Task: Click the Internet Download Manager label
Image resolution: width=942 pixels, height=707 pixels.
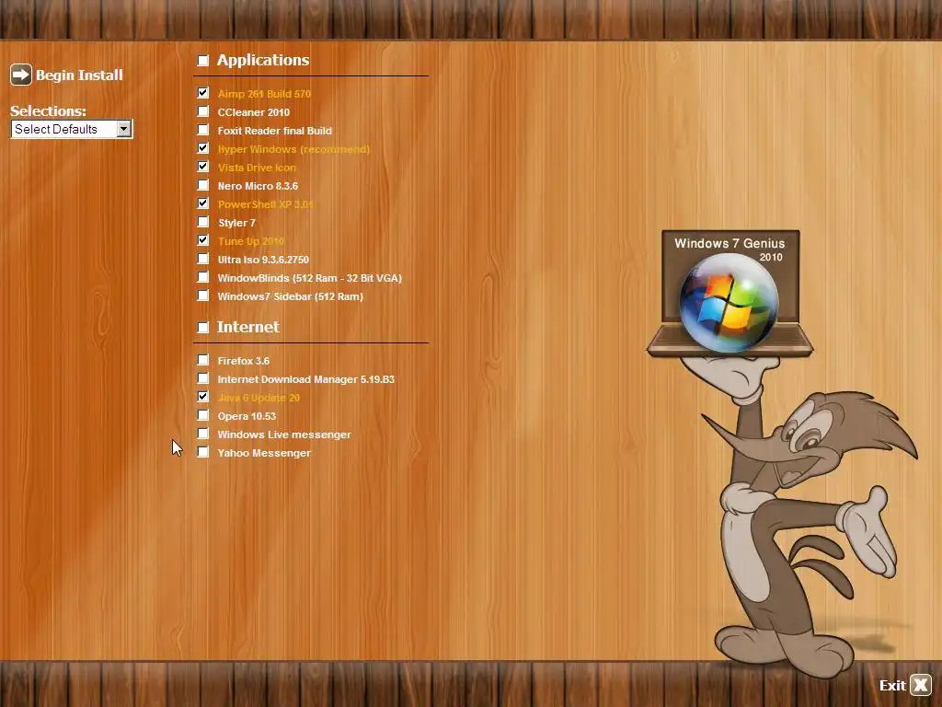Action: [x=305, y=379]
